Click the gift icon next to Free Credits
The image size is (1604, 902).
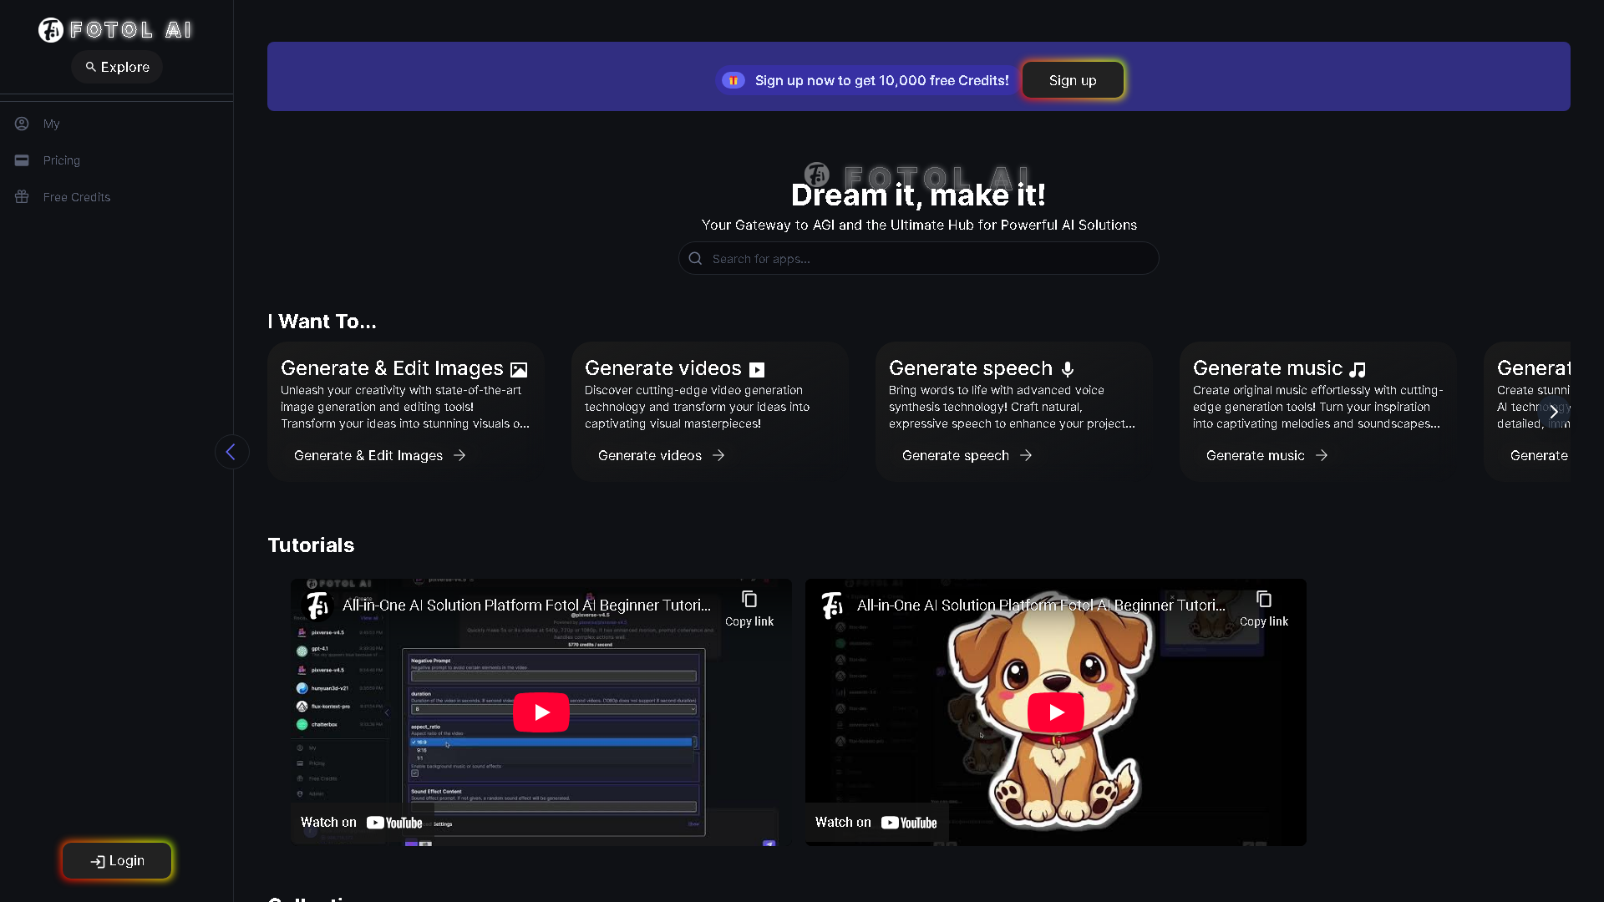coord(21,197)
